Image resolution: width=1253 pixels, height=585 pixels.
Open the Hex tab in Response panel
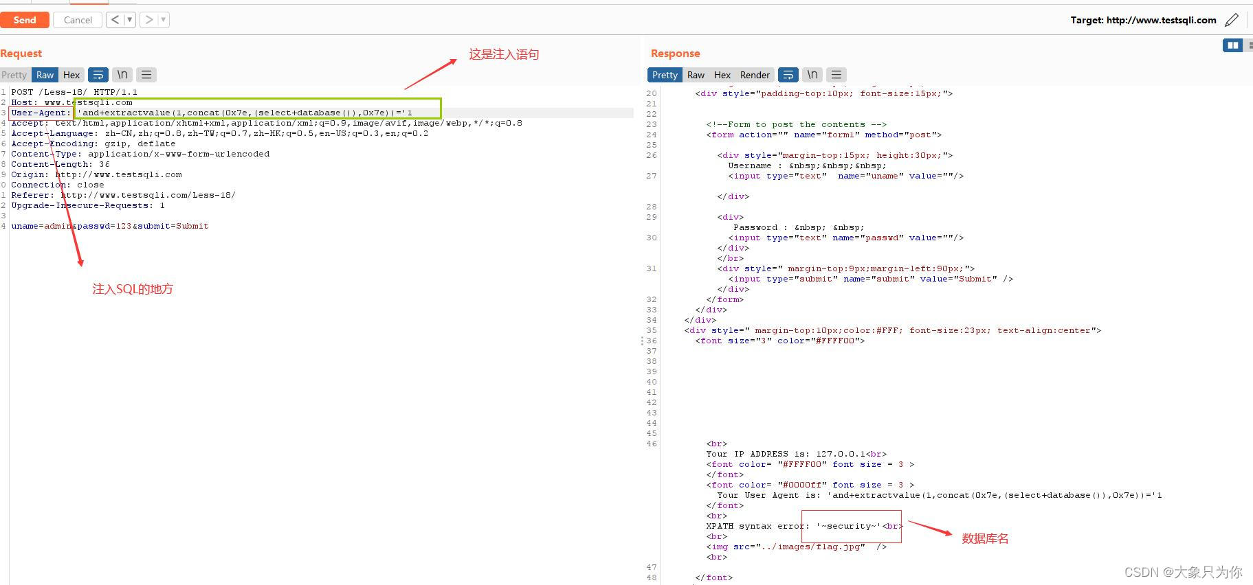pyautogui.click(x=722, y=75)
